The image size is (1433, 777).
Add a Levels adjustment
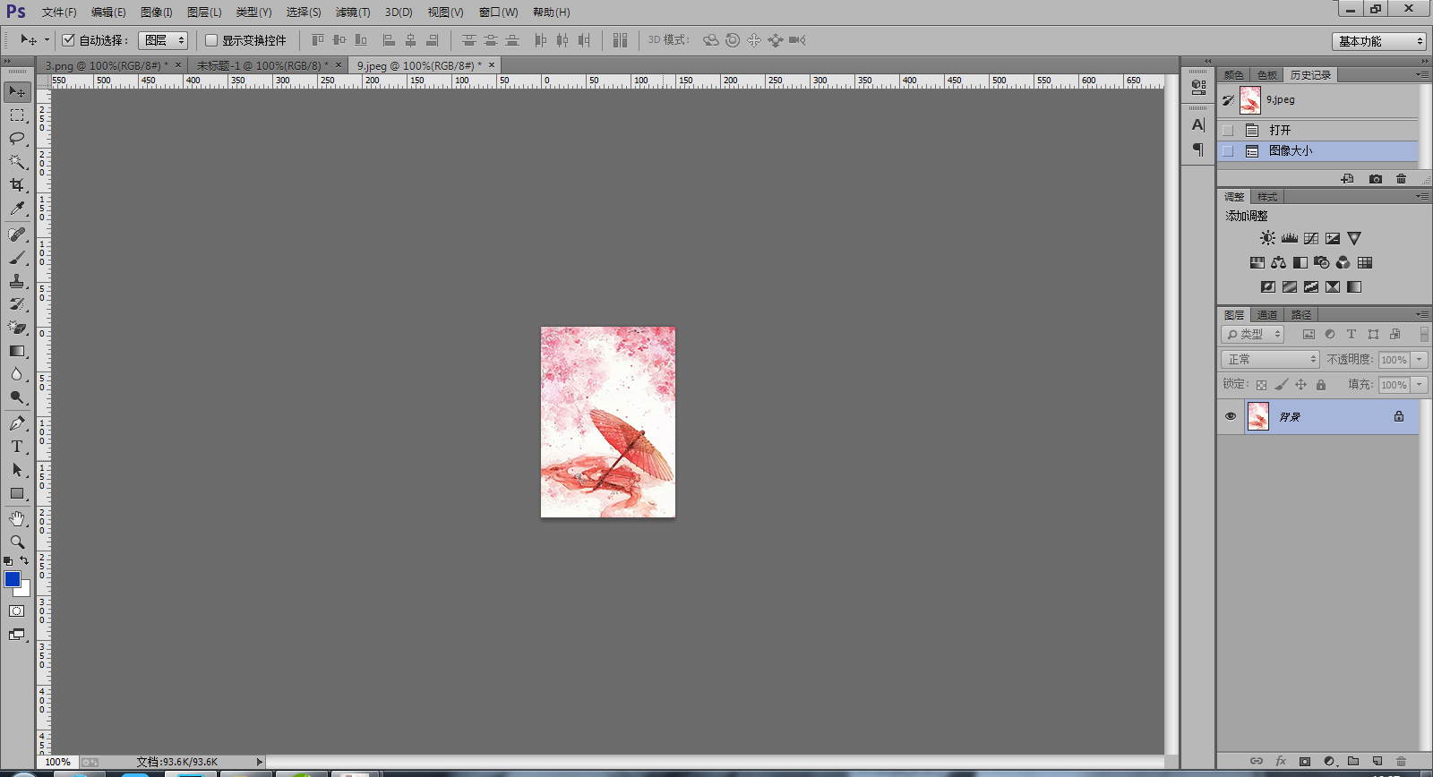click(1290, 238)
